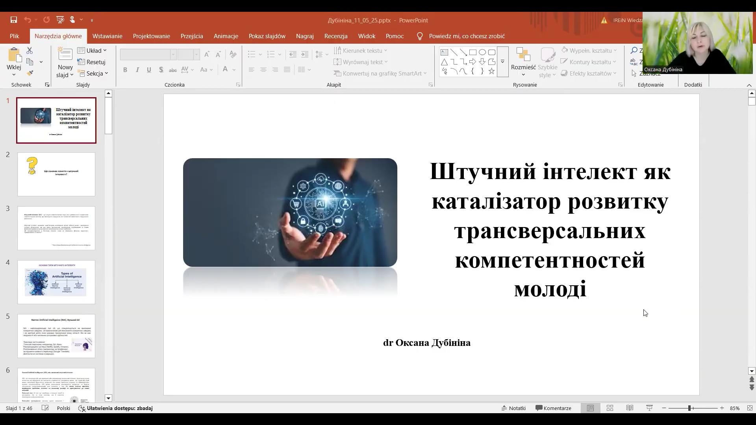The image size is (756, 425).
Task: Open the Wstawianie ribbon tab
Action: pyautogui.click(x=107, y=36)
